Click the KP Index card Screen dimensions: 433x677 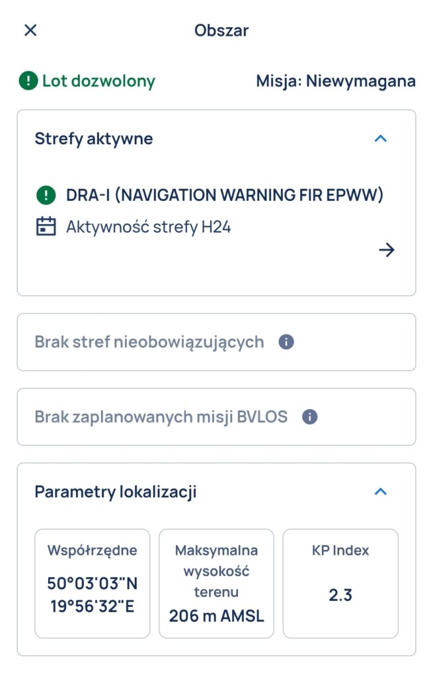340,583
